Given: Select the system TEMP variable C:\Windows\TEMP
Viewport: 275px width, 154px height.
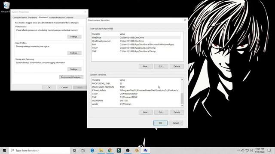Looking at the screenshot, I should pos(136,94).
